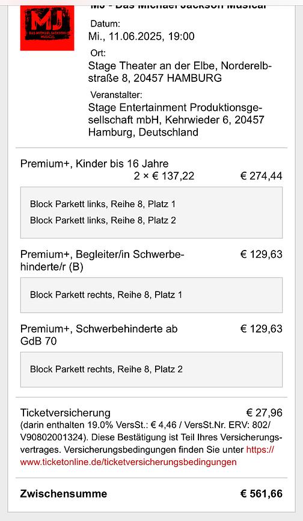Open the ticketonline.de Versicherungsbedingungen link
Viewport: 303px width, 521px height.
tap(128, 462)
